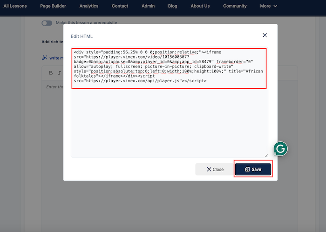Open the Contact nav link
The height and width of the screenshot is (232, 326).
[120, 6]
